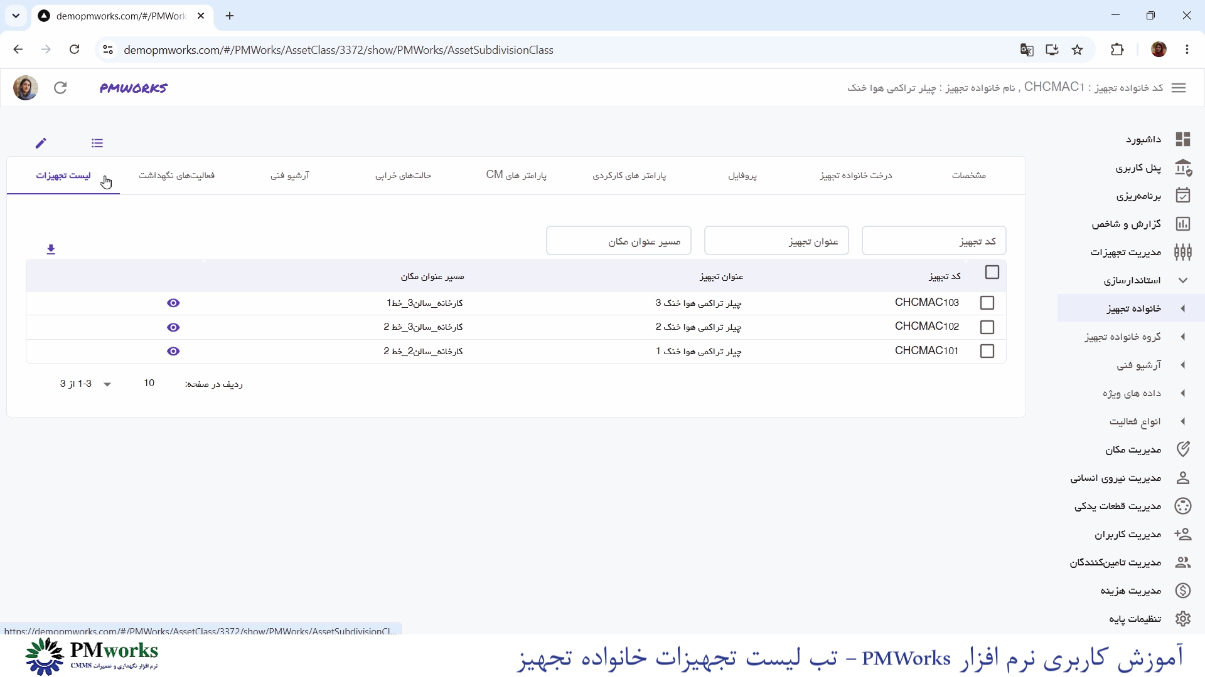Click the مدیریت هزینه dollar icon
1205x677 pixels.
[1183, 590]
